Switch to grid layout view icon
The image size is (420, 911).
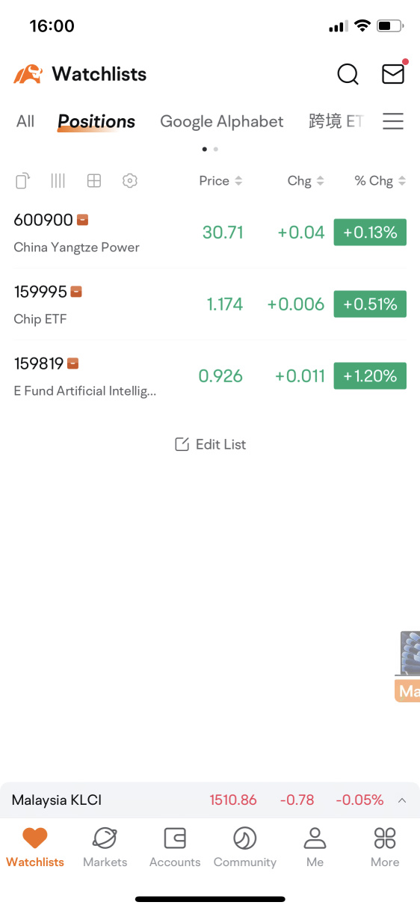coord(94,180)
